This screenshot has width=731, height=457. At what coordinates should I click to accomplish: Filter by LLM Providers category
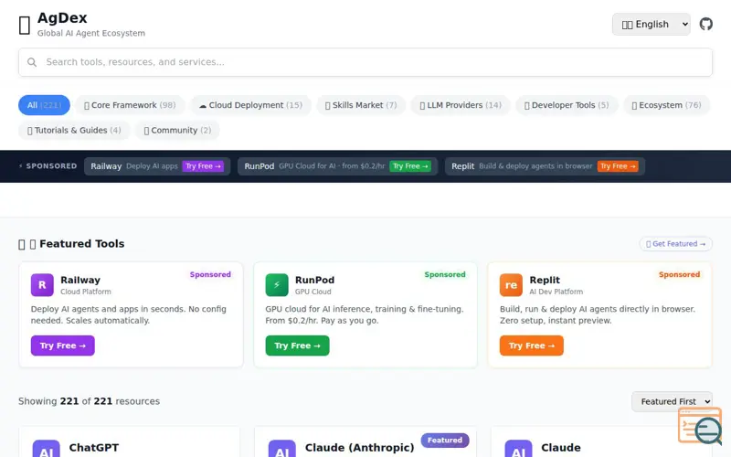pos(461,105)
